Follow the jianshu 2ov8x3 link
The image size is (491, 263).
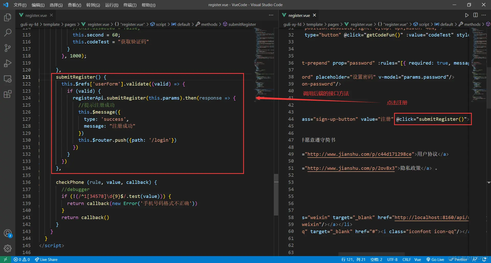click(x=351, y=168)
